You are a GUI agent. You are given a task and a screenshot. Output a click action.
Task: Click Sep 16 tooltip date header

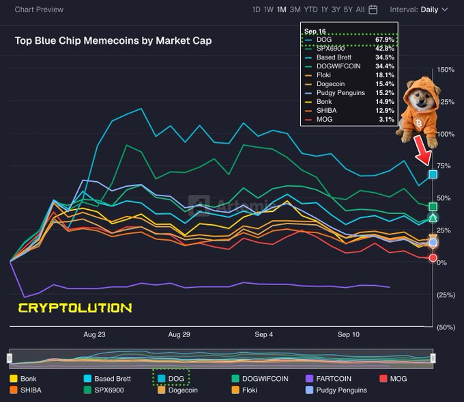(x=315, y=31)
